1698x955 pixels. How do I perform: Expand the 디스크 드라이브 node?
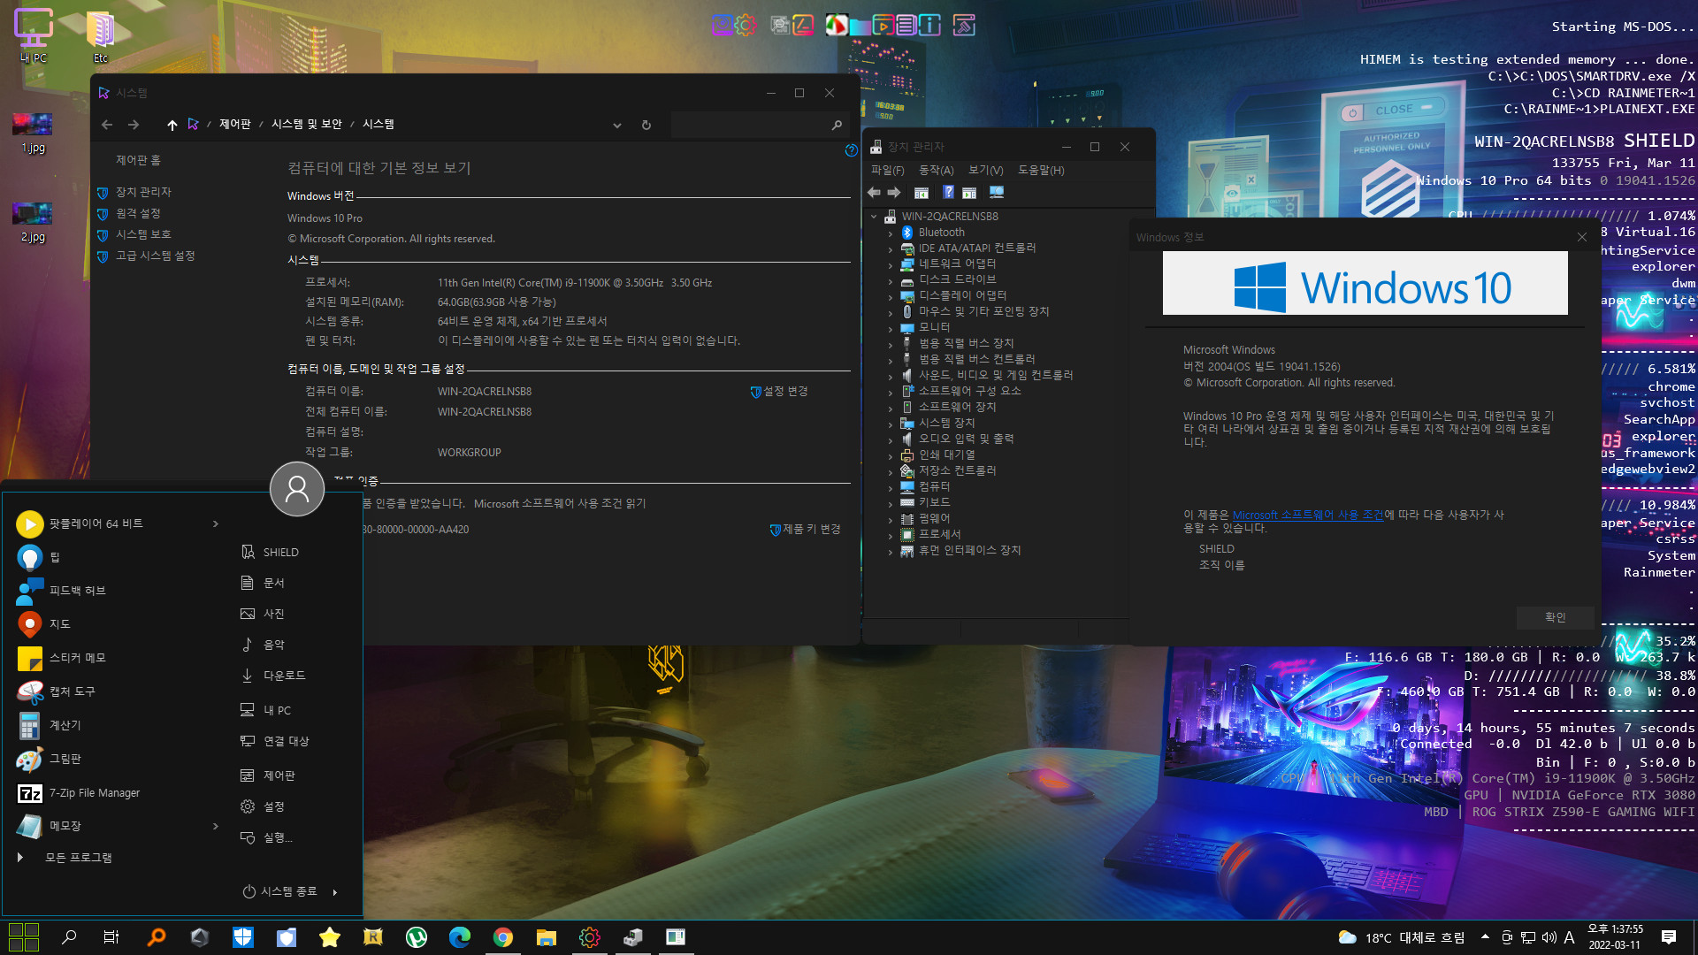891,280
